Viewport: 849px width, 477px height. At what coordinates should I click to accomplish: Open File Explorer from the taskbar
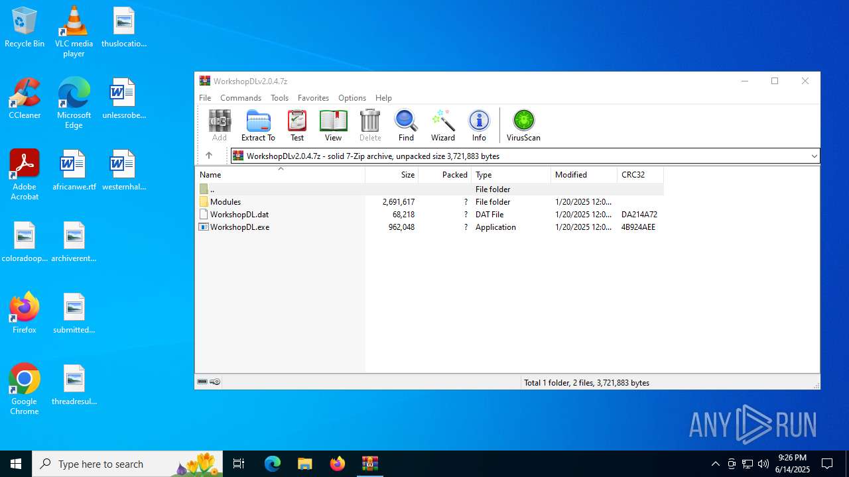[305, 464]
